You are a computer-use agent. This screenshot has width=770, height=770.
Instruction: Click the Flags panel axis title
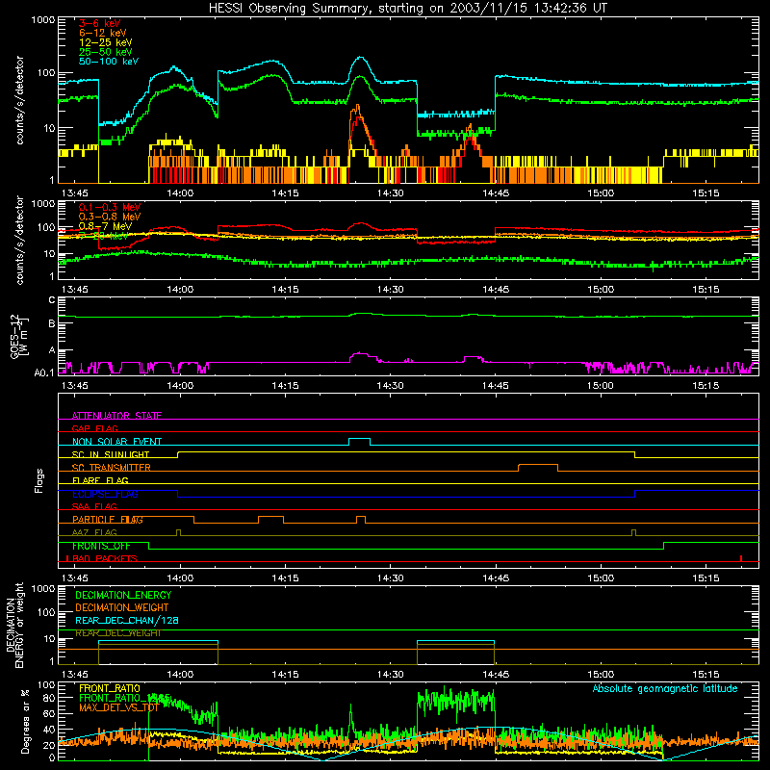pyautogui.click(x=38, y=480)
